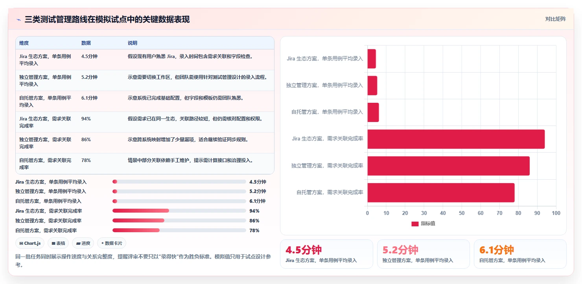Click chart bar for 独立管理方案，需求关联完成率

(x=449, y=166)
